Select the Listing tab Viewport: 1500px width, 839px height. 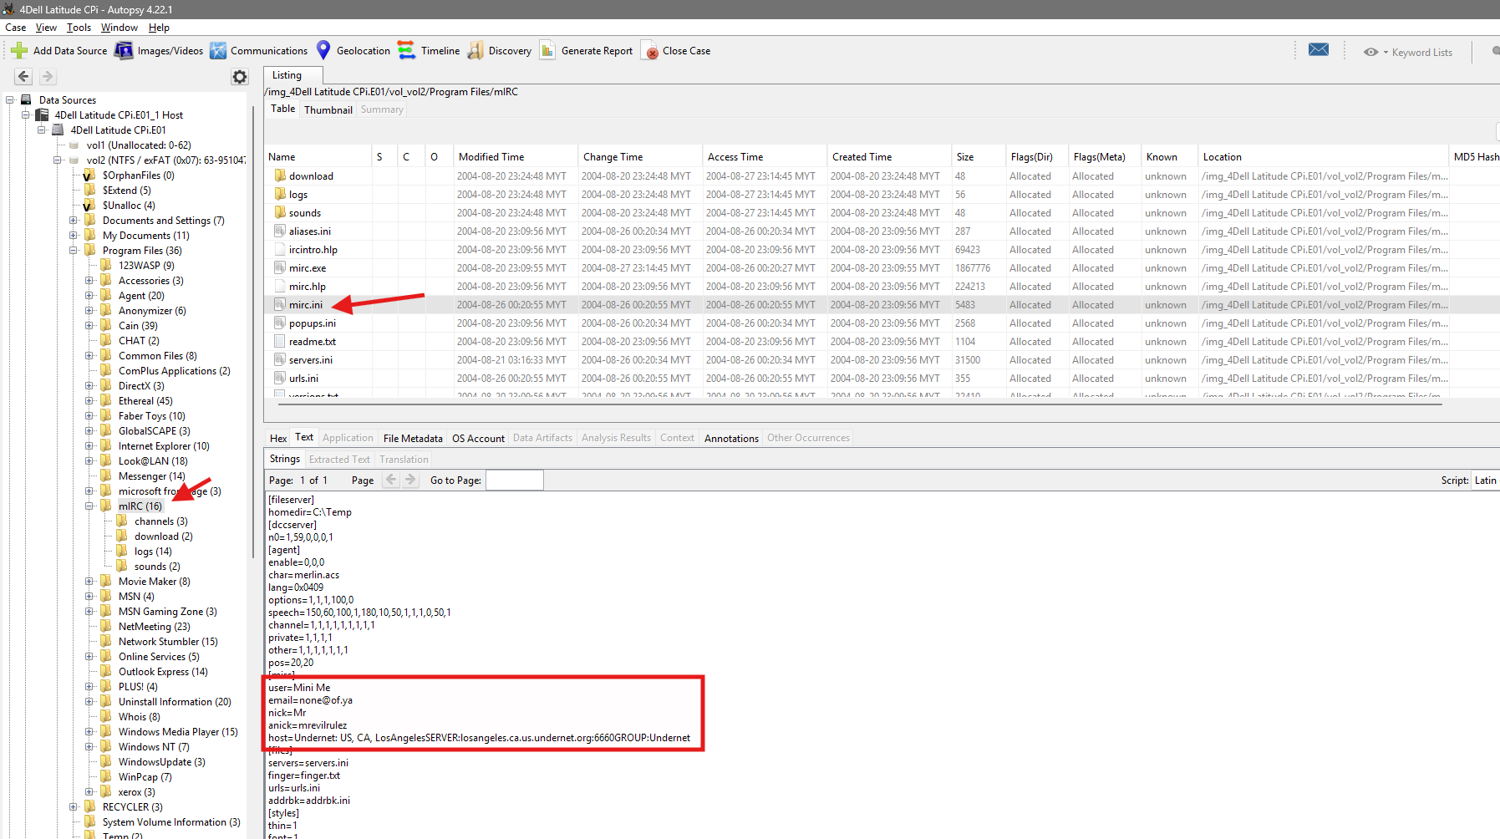point(292,75)
